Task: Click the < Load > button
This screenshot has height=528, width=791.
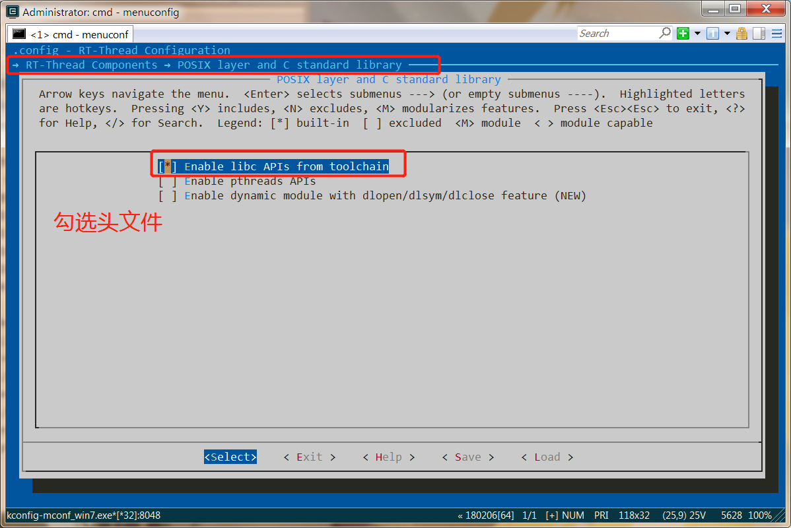Action: coord(547,457)
